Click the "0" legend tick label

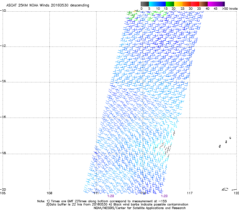click(141, 9)
